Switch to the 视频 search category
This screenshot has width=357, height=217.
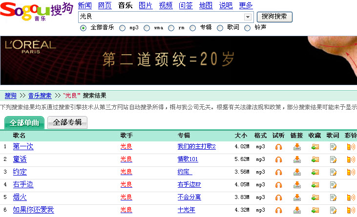click(166, 5)
